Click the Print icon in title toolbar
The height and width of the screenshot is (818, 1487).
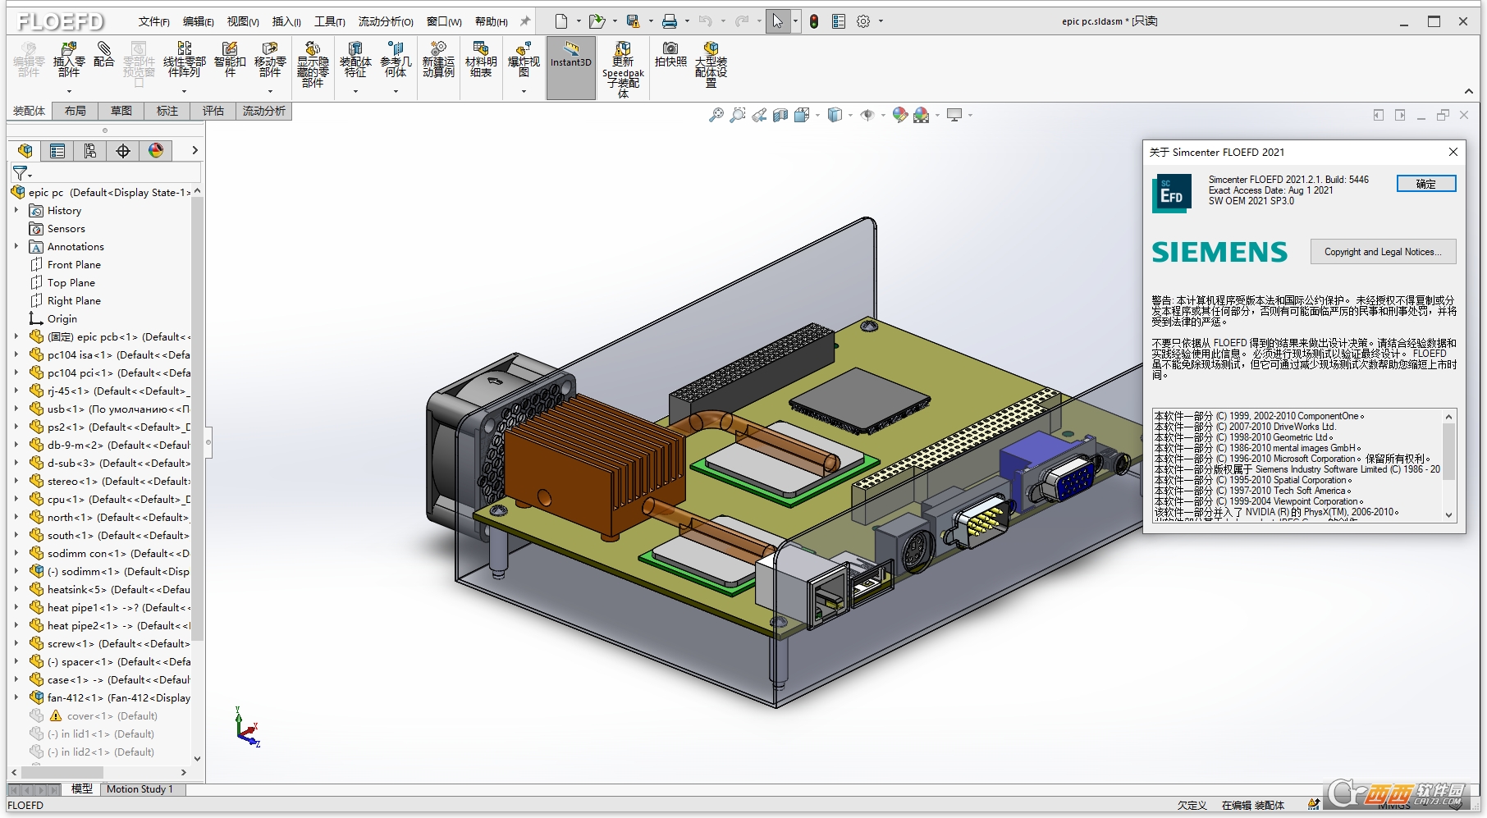(670, 21)
